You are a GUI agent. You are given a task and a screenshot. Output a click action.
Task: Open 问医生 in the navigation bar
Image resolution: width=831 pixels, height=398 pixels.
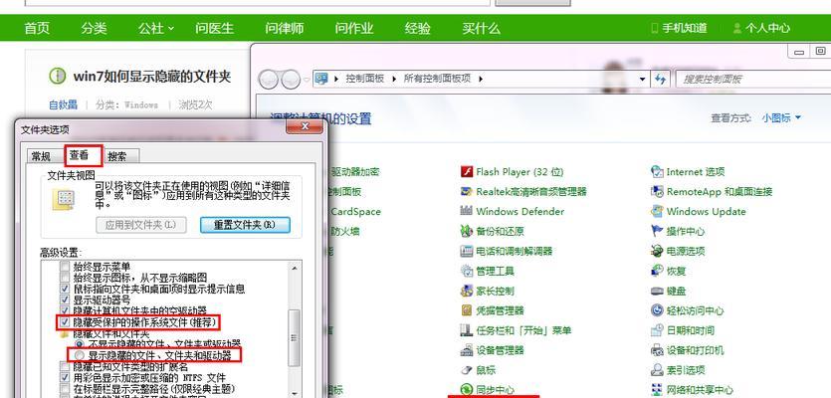215,28
